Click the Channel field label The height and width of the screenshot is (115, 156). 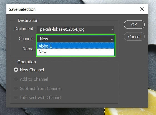[x=27, y=39]
